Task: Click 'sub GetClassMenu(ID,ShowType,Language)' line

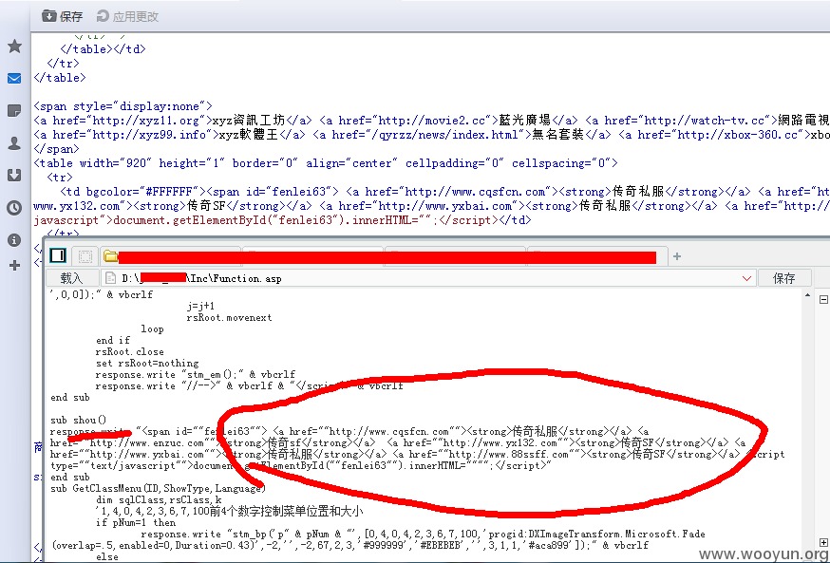Action: click(159, 488)
